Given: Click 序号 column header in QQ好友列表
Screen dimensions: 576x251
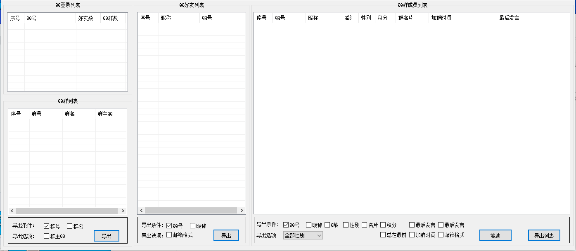Looking at the screenshot, I should pos(148,18).
